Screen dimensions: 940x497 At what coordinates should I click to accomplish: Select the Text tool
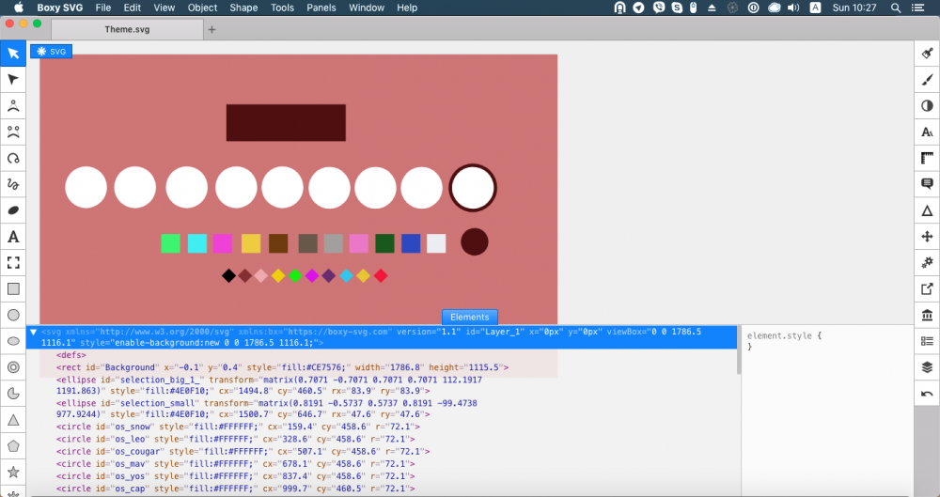13,237
